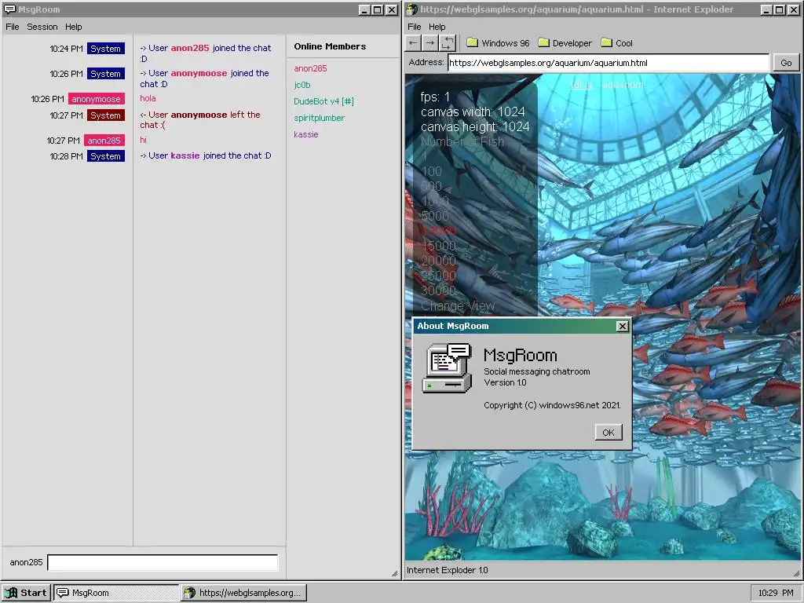Click the Internet Exploder title bar icon
804x603 pixels.
point(411,9)
